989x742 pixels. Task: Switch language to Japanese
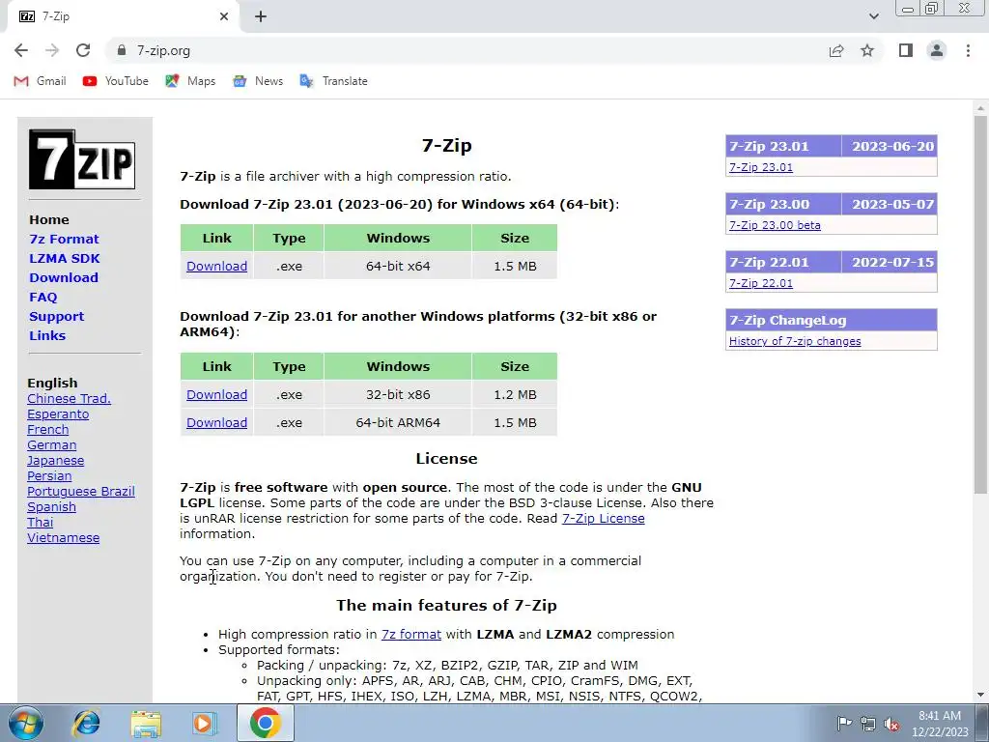55,461
